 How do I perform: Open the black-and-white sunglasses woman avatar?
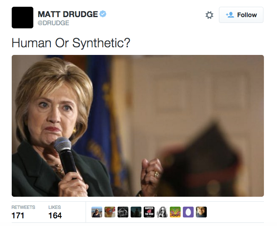click(162, 212)
